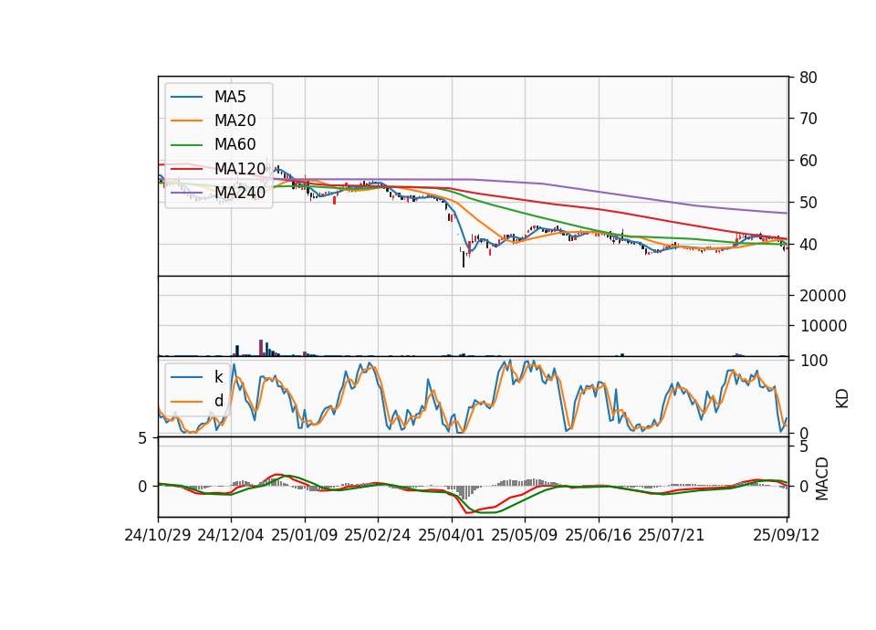Click the price axis value 80
This screenshot has width=876, height=630.
tap(808, 78)
